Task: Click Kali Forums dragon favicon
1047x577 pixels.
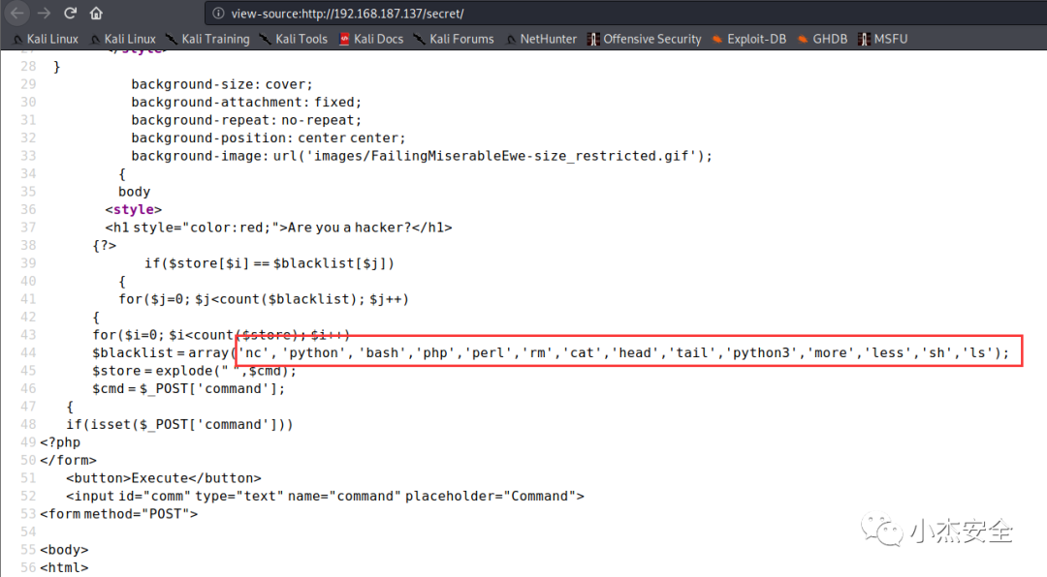Action: (420, 40)
